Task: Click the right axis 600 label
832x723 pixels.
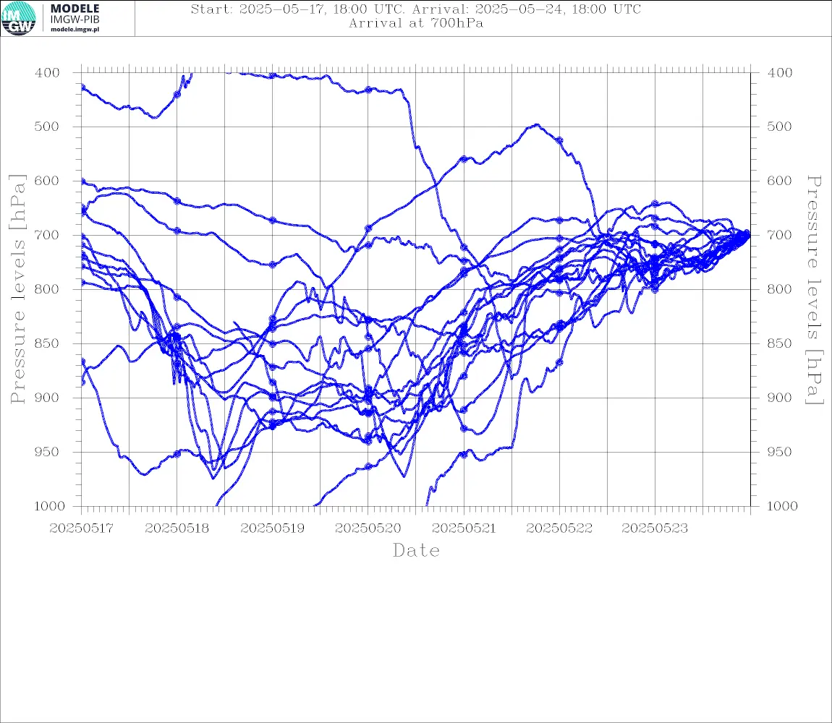Action: click(x=780, y=181)
